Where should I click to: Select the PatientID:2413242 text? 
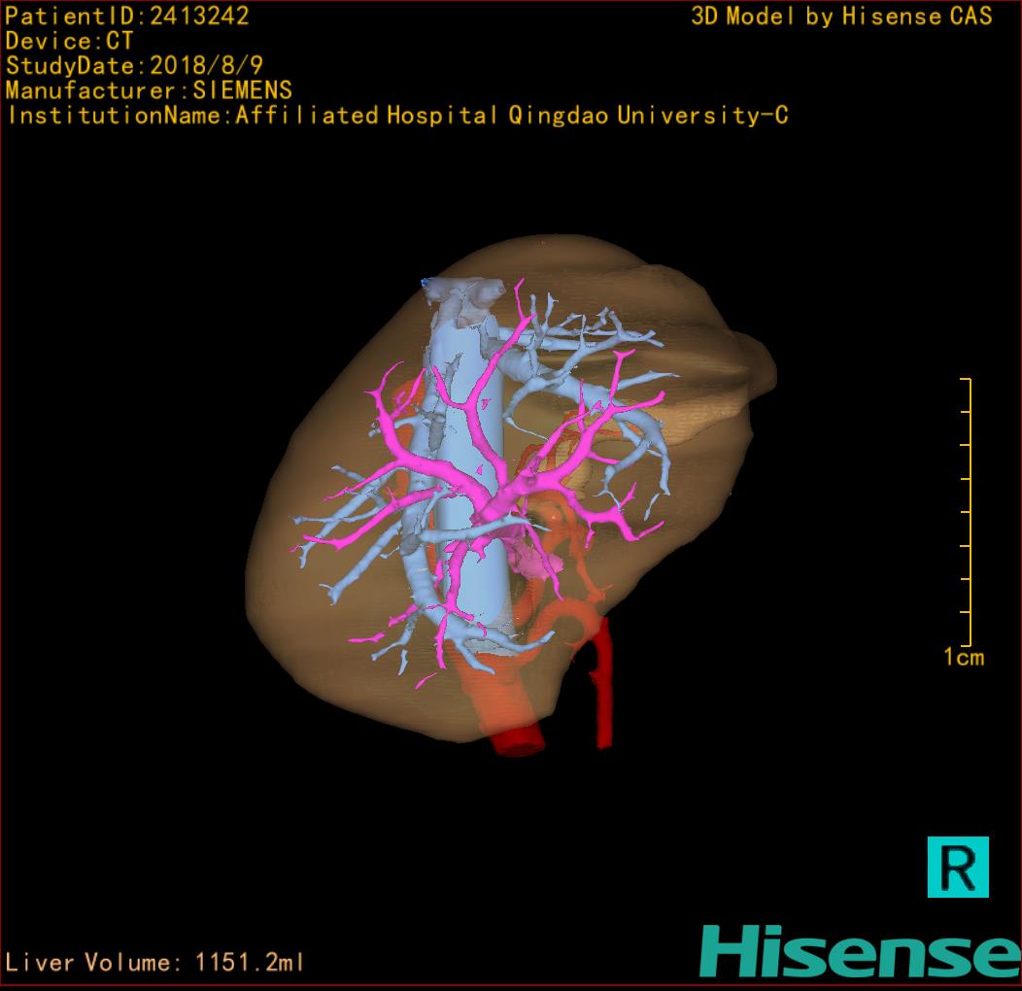[126, 16]
